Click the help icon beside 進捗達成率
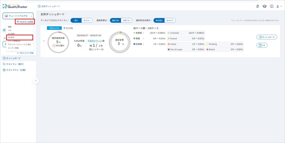 coord(64,38)
